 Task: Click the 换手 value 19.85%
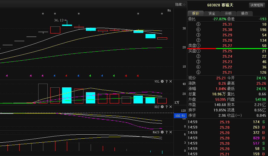(x=220, y=110)
